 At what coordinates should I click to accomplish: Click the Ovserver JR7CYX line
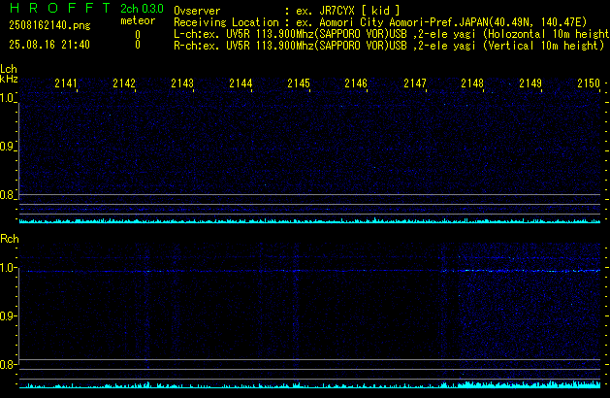coord(287,11)
